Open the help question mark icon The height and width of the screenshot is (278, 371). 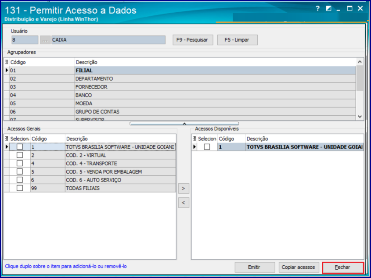point(318,9)
